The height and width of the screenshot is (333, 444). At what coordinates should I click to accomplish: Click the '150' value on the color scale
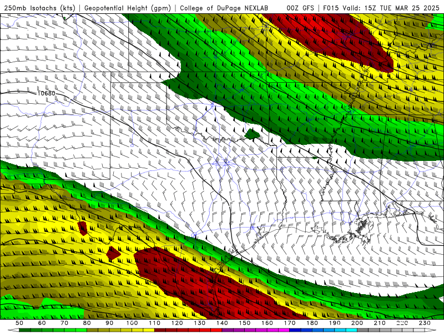[245, 323]
